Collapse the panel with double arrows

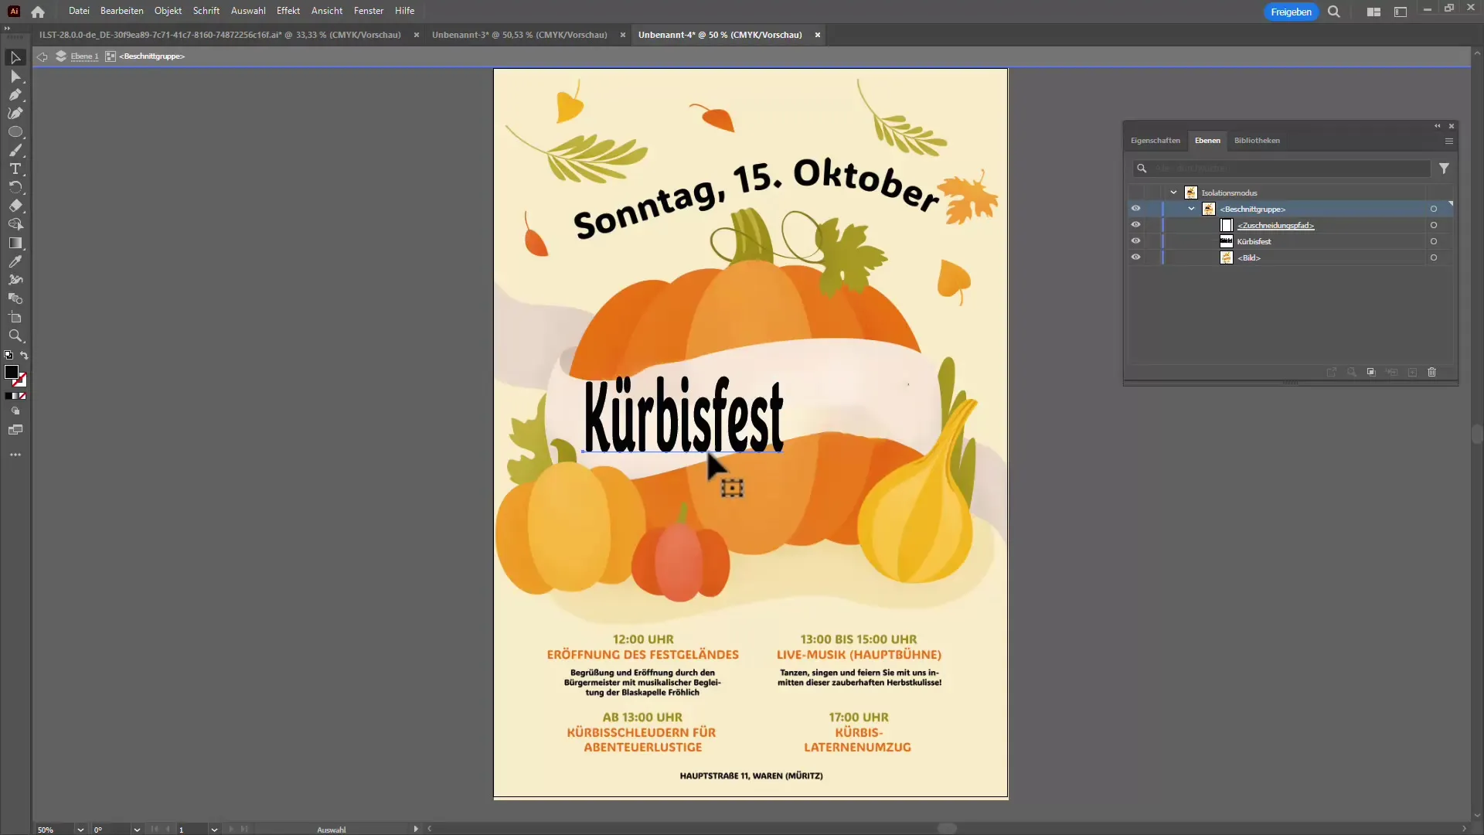point(1438,126)
